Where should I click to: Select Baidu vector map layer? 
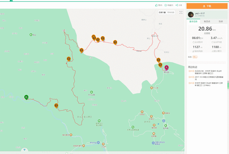(162, 13)
